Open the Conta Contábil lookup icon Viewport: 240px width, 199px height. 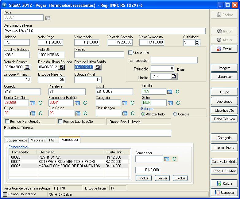(33, 103)
